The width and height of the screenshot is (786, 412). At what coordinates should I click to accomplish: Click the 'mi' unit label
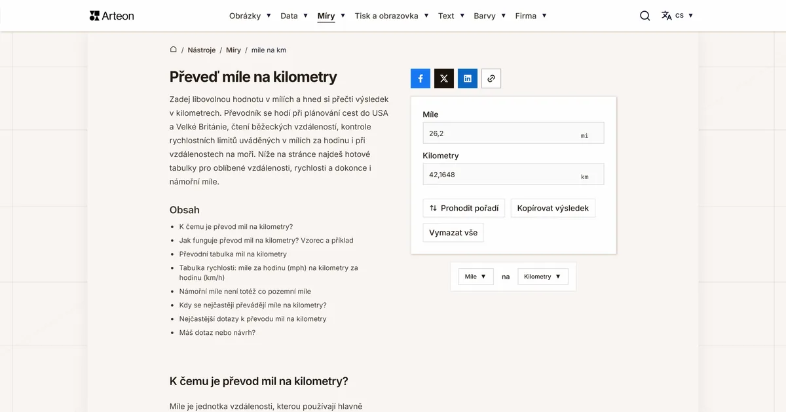pyautogui.click(x=584, y=136)
